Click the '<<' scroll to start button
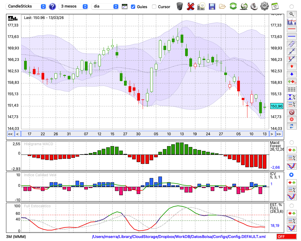This screenshot has height=241, width=301. 10,134
